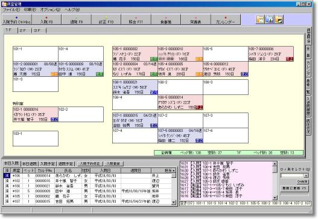The height and width of the screenshot is (219, 318).
Task: Click the activity log scrollbar up arrow
Action: point(275,164)
